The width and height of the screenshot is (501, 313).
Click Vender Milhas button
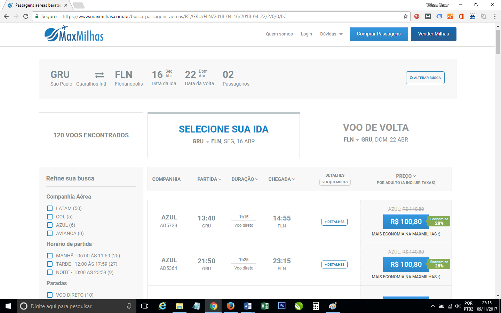[434, 34]
